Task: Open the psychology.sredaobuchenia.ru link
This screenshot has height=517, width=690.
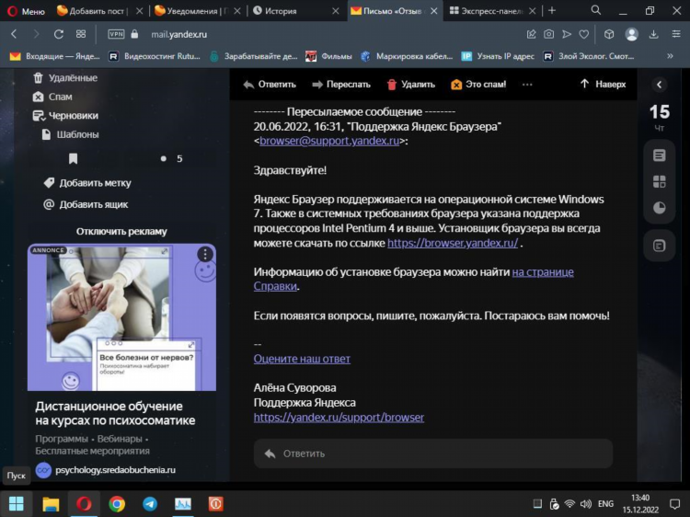Action: 115,470
